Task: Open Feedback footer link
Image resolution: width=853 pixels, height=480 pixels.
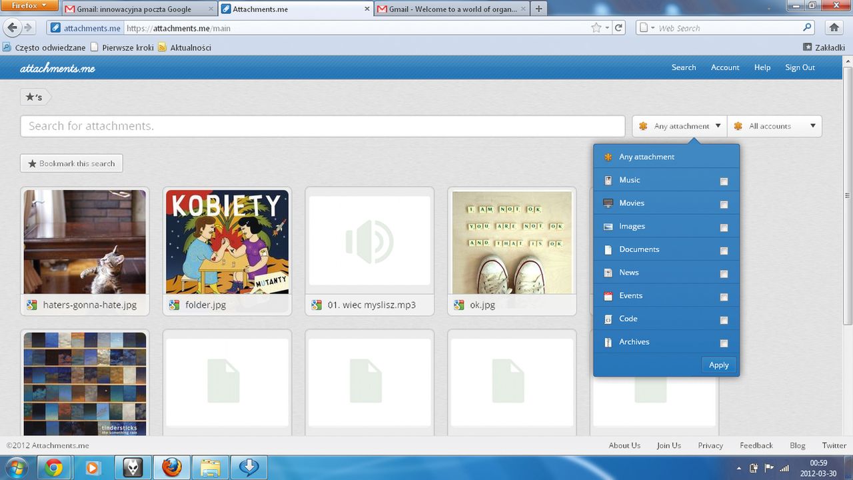Action: (756, 445)
